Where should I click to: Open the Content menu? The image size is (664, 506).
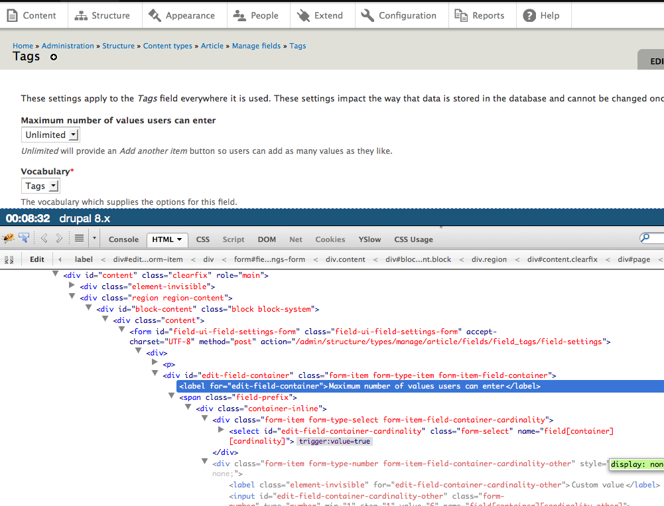coord(33,16)
